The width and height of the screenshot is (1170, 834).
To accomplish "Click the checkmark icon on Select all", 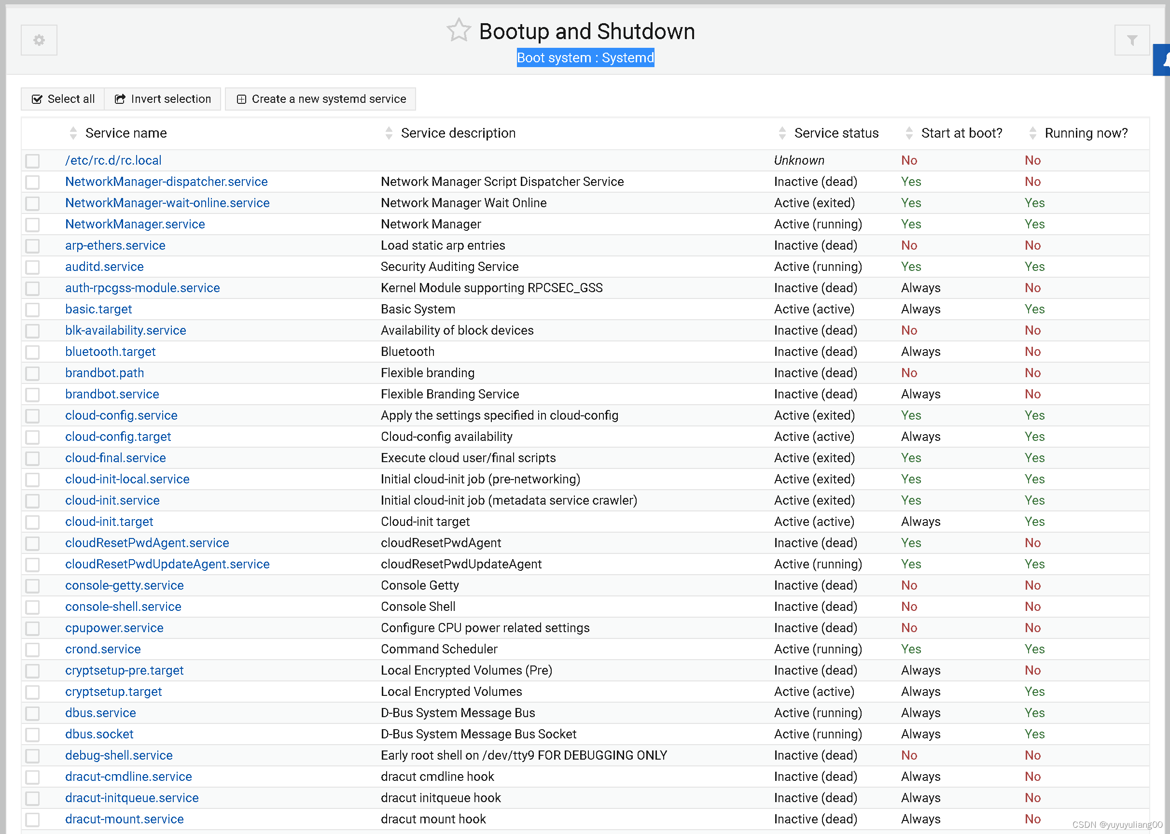I will [x=38, y=99].
